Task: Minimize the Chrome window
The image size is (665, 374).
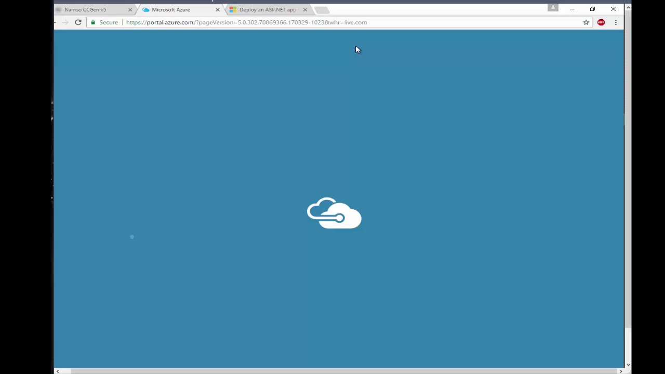Action: pos(572,9)
